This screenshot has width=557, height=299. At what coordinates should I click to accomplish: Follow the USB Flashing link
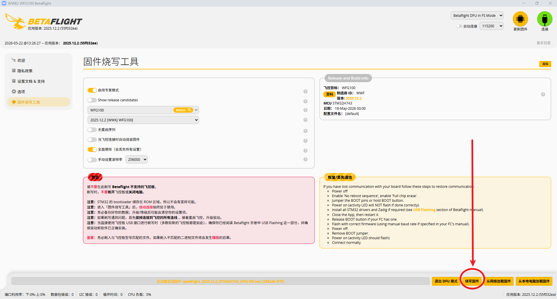424,210
